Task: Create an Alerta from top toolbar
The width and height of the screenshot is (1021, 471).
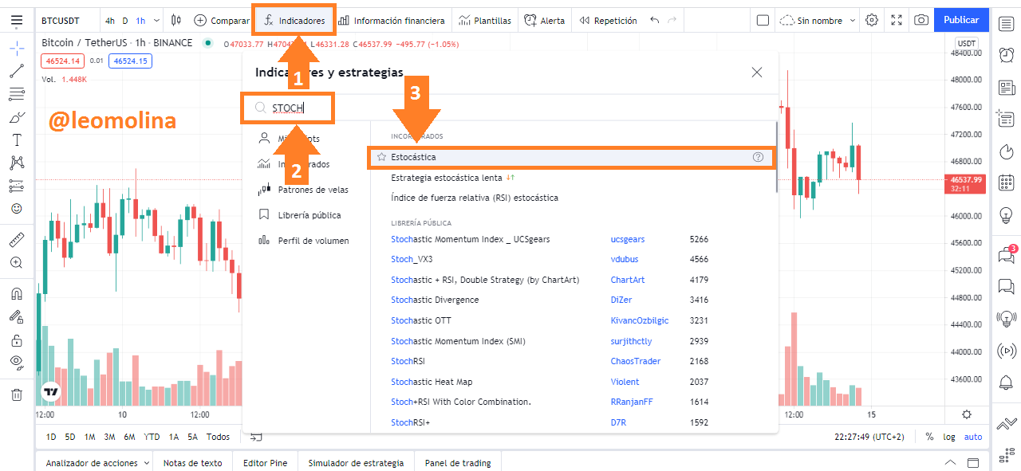Action: (545, 20)
